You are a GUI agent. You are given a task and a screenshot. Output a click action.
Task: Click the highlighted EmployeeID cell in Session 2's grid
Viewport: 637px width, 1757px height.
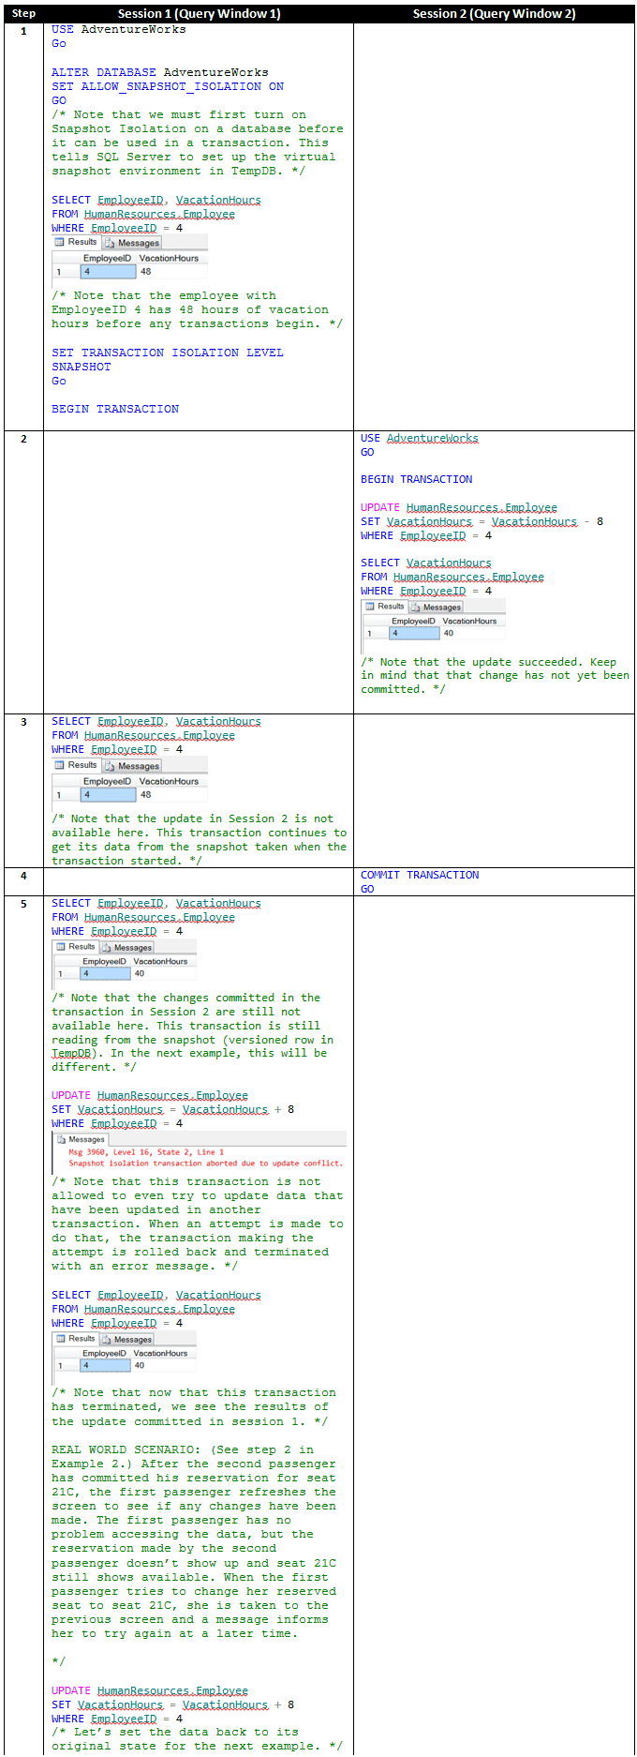(414, 633)
